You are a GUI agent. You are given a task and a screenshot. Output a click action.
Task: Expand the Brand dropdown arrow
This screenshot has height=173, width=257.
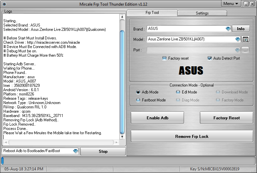click(x=228, y=29)
